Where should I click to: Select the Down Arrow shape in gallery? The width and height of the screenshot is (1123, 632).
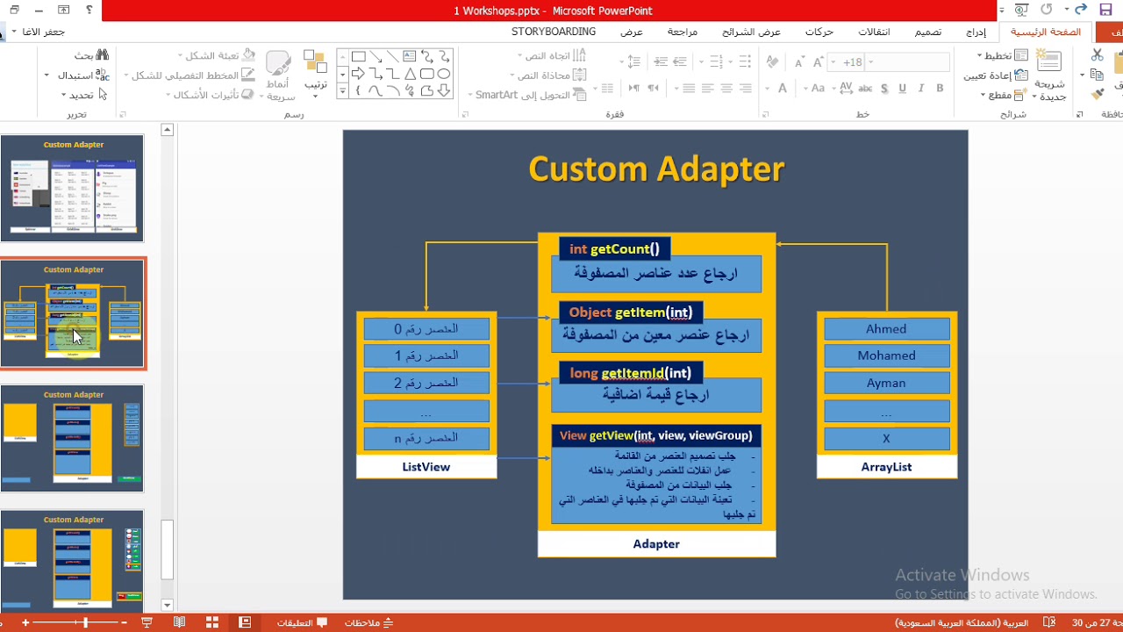pyautogui.click(x=444, y=90)
